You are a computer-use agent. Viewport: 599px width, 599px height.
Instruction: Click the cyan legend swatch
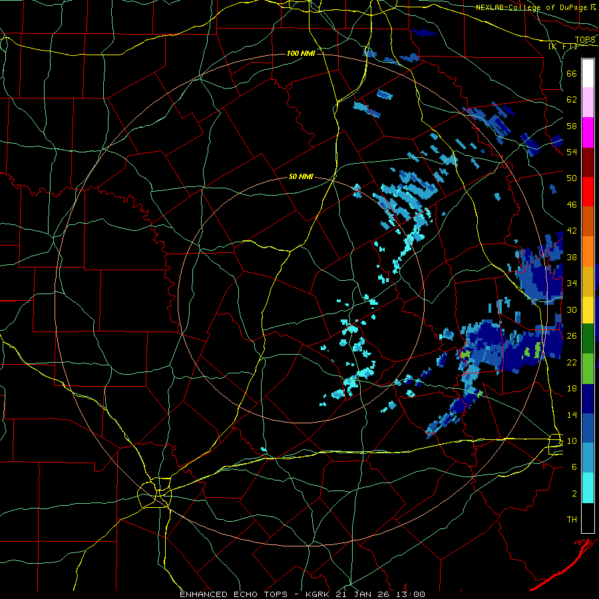[588, 488]
